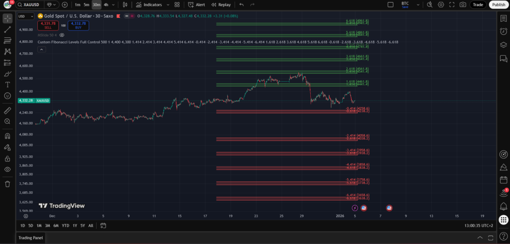Image resolution: width=510 pixels, height=244 pixels.
Task: Activate the Zoom In tool
Action: tap(7, 122)
